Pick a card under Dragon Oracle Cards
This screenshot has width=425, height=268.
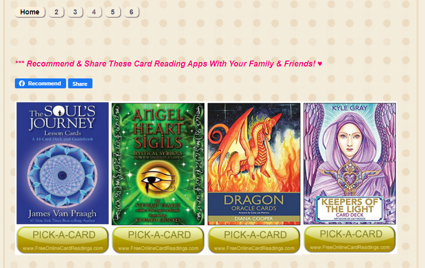pyautogui.click(x=254, y=240)
